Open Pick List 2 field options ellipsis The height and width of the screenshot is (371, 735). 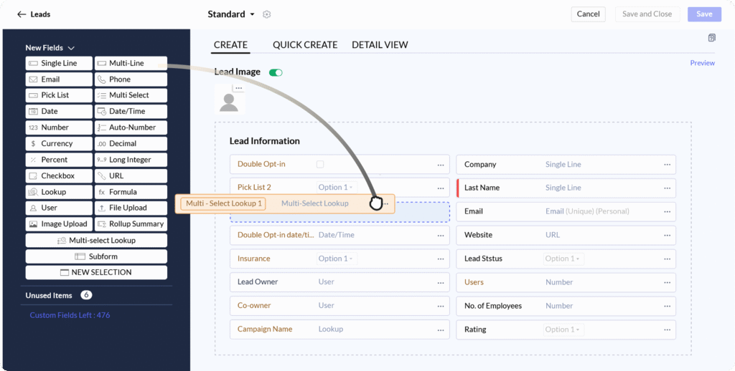[x=441, y=188]
